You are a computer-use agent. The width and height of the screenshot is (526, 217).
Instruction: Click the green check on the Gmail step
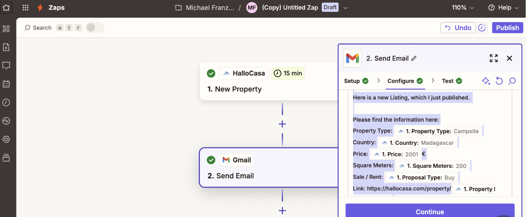pos(211,160)
